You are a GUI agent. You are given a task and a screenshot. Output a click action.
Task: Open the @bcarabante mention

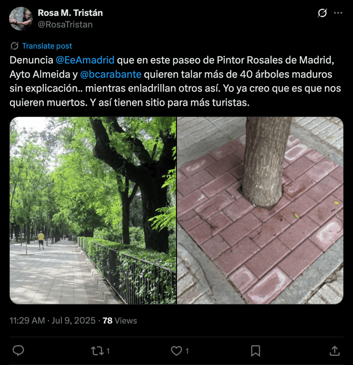111,74
